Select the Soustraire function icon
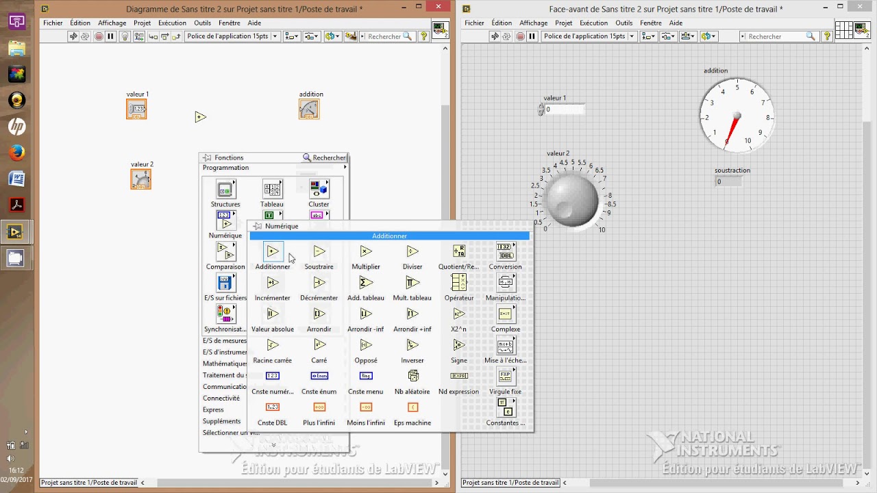Screen dimensions: 877x493 click(319, 251)
